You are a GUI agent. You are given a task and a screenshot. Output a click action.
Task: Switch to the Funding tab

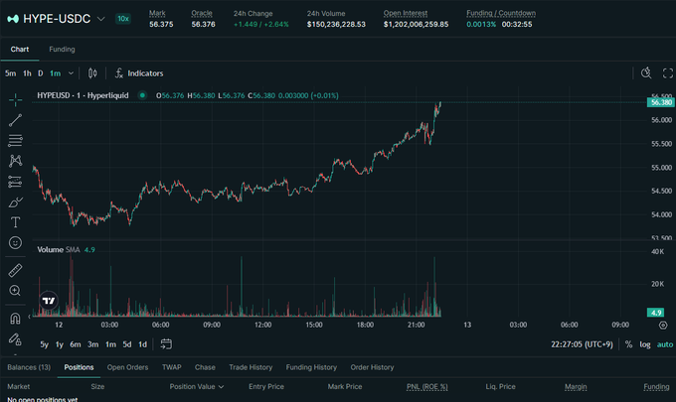click(62, 49)
